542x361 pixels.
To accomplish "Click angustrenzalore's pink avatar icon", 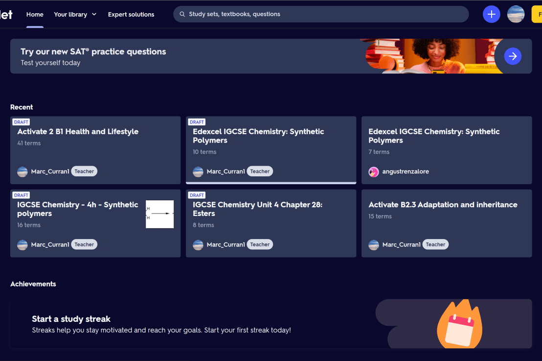I will (374, 171).
